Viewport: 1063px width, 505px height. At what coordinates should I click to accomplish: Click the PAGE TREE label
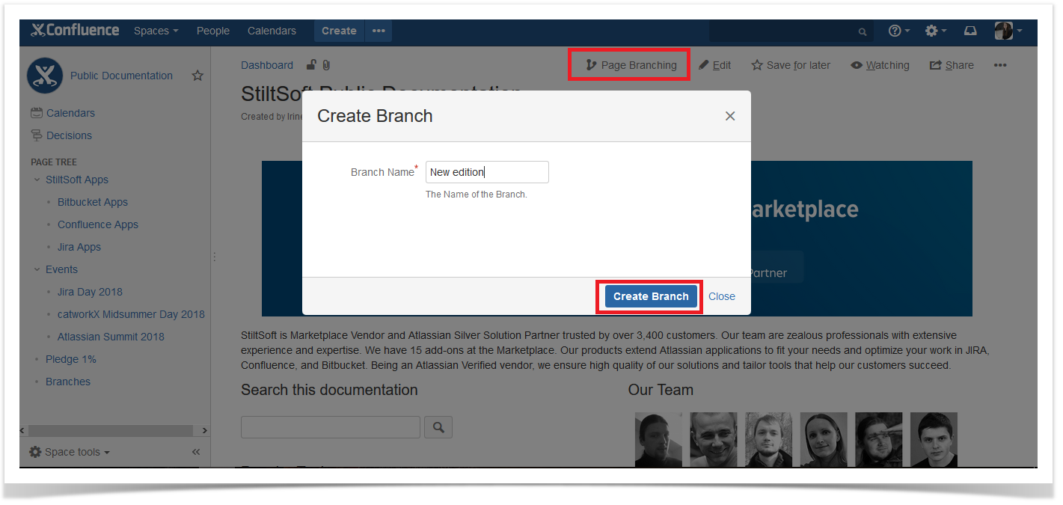coord(54,162)
